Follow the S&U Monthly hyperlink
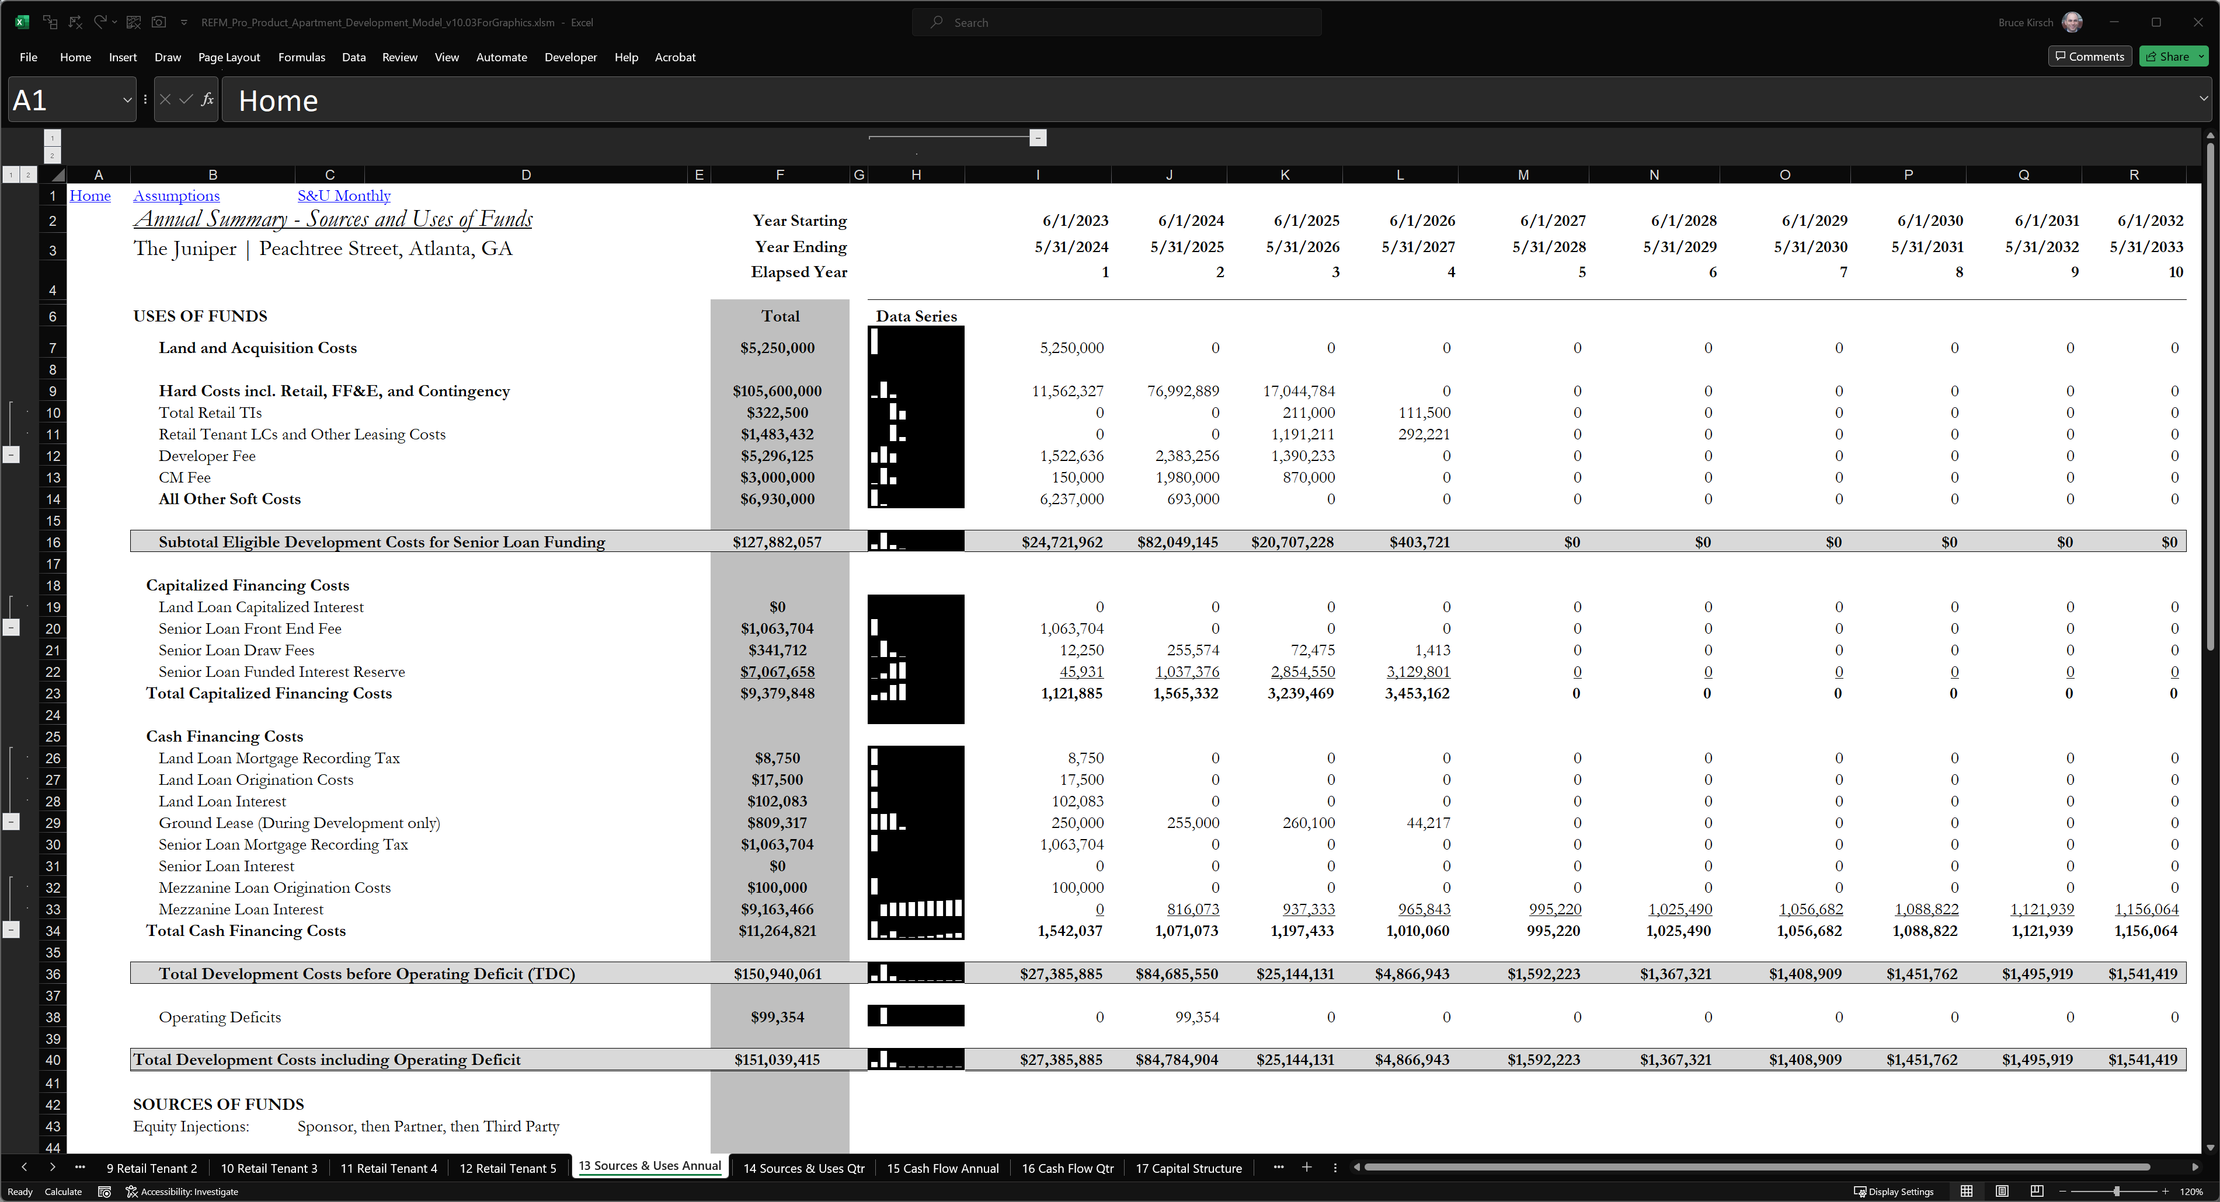Image resolution: width=2220 pixels, height=1202 pixels. click(344, 195)
